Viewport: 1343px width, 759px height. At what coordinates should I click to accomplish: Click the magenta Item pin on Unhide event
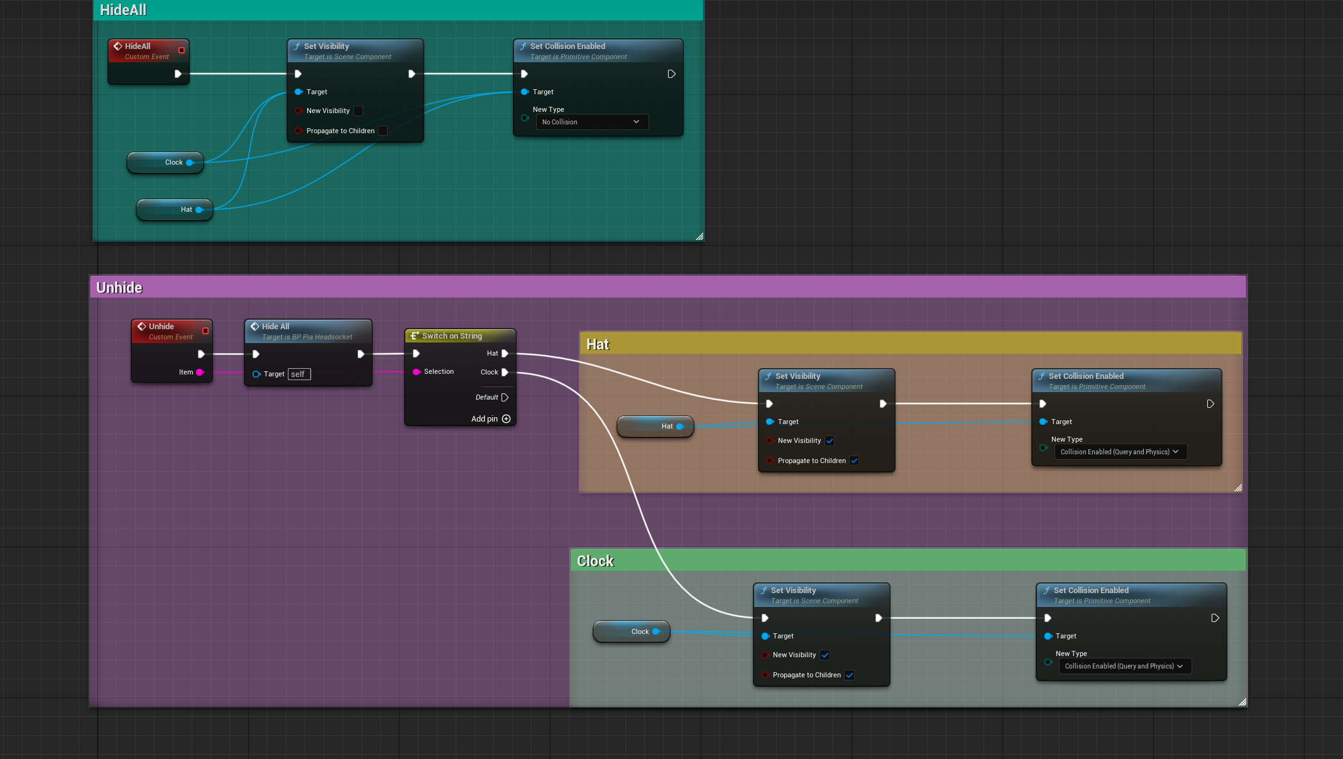(200, 373)
